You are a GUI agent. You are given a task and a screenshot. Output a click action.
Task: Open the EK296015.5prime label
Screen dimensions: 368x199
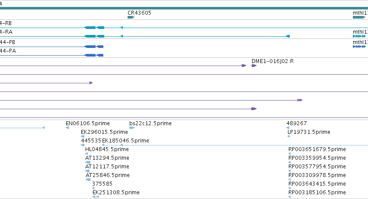click(x=104, y=132)
